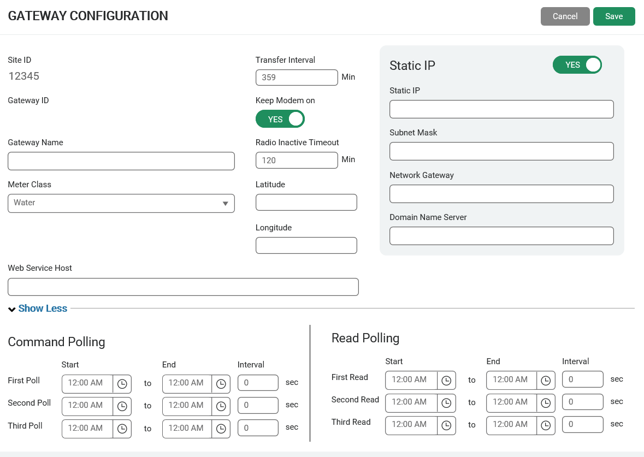Click the Show Less link
The height and width of the screenshot is (457, 644).
point(43,308)
